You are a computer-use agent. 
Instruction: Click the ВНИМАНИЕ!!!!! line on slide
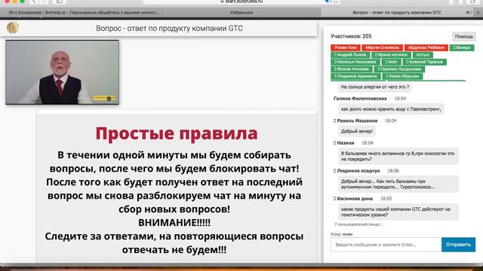click(x=174, y=223)
